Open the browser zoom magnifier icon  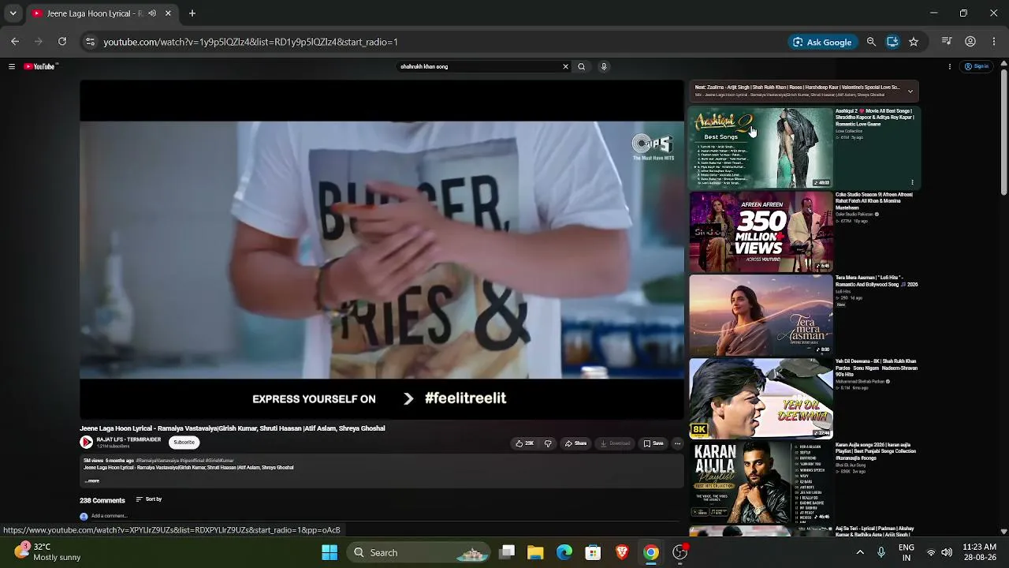coord(871,42)
